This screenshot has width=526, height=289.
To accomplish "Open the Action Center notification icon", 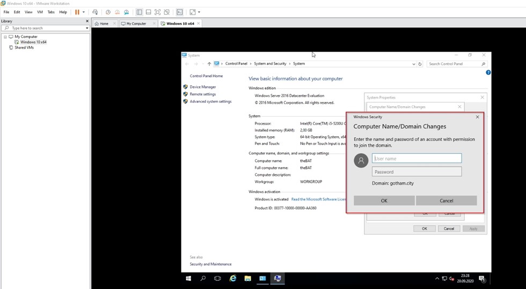I will (482, 279).
